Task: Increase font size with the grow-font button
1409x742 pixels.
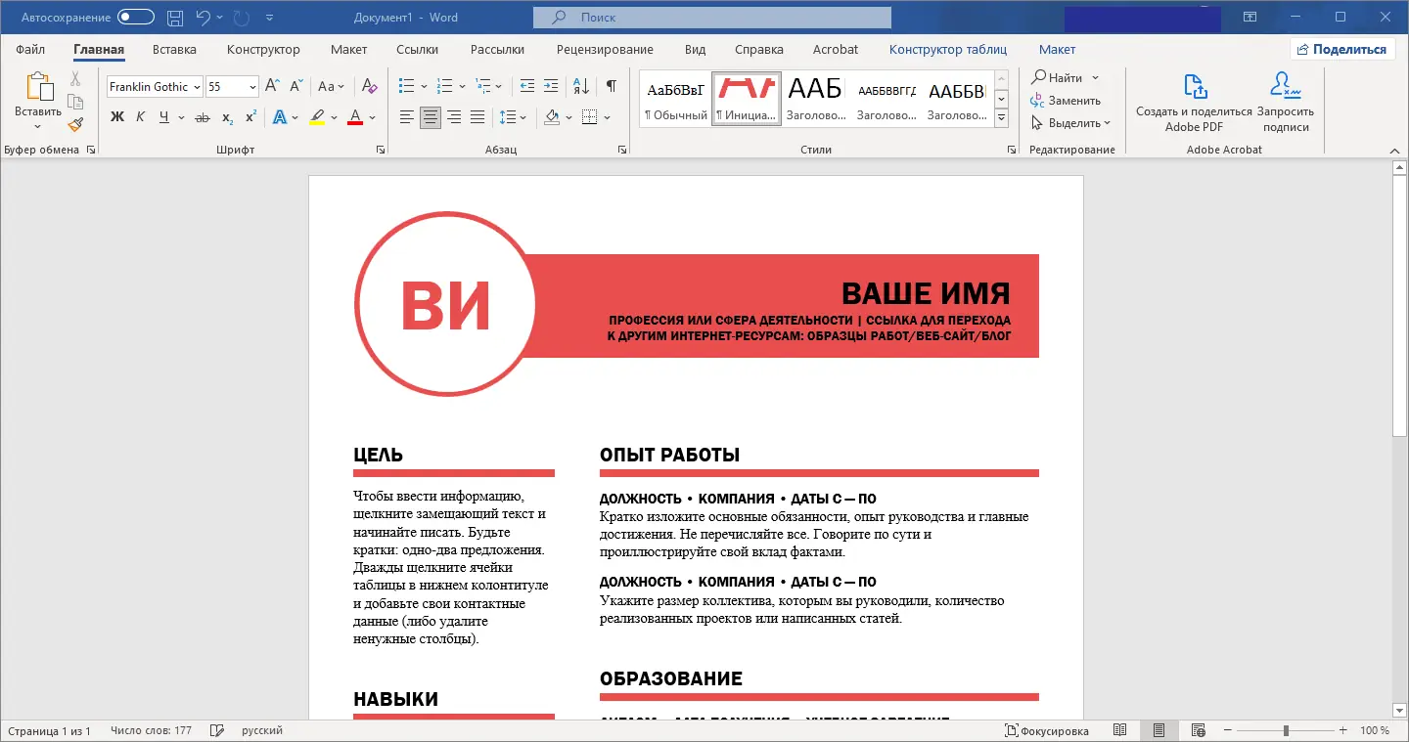Action: (x=272, y=86)
